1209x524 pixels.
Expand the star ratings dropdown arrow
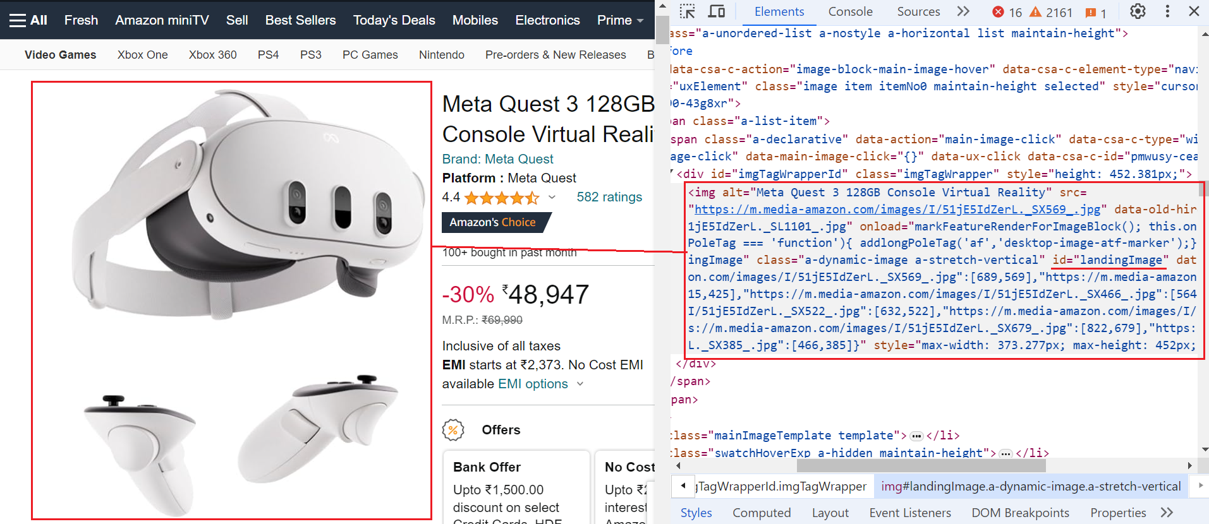(552, 198)
